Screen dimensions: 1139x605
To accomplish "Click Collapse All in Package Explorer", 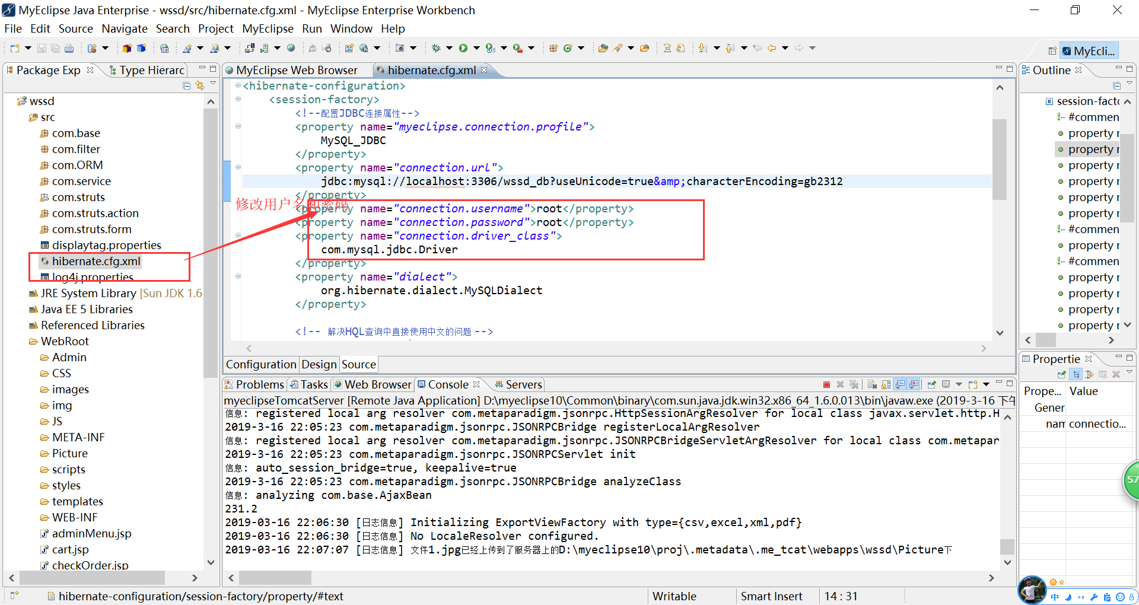I will coord(187,86).
